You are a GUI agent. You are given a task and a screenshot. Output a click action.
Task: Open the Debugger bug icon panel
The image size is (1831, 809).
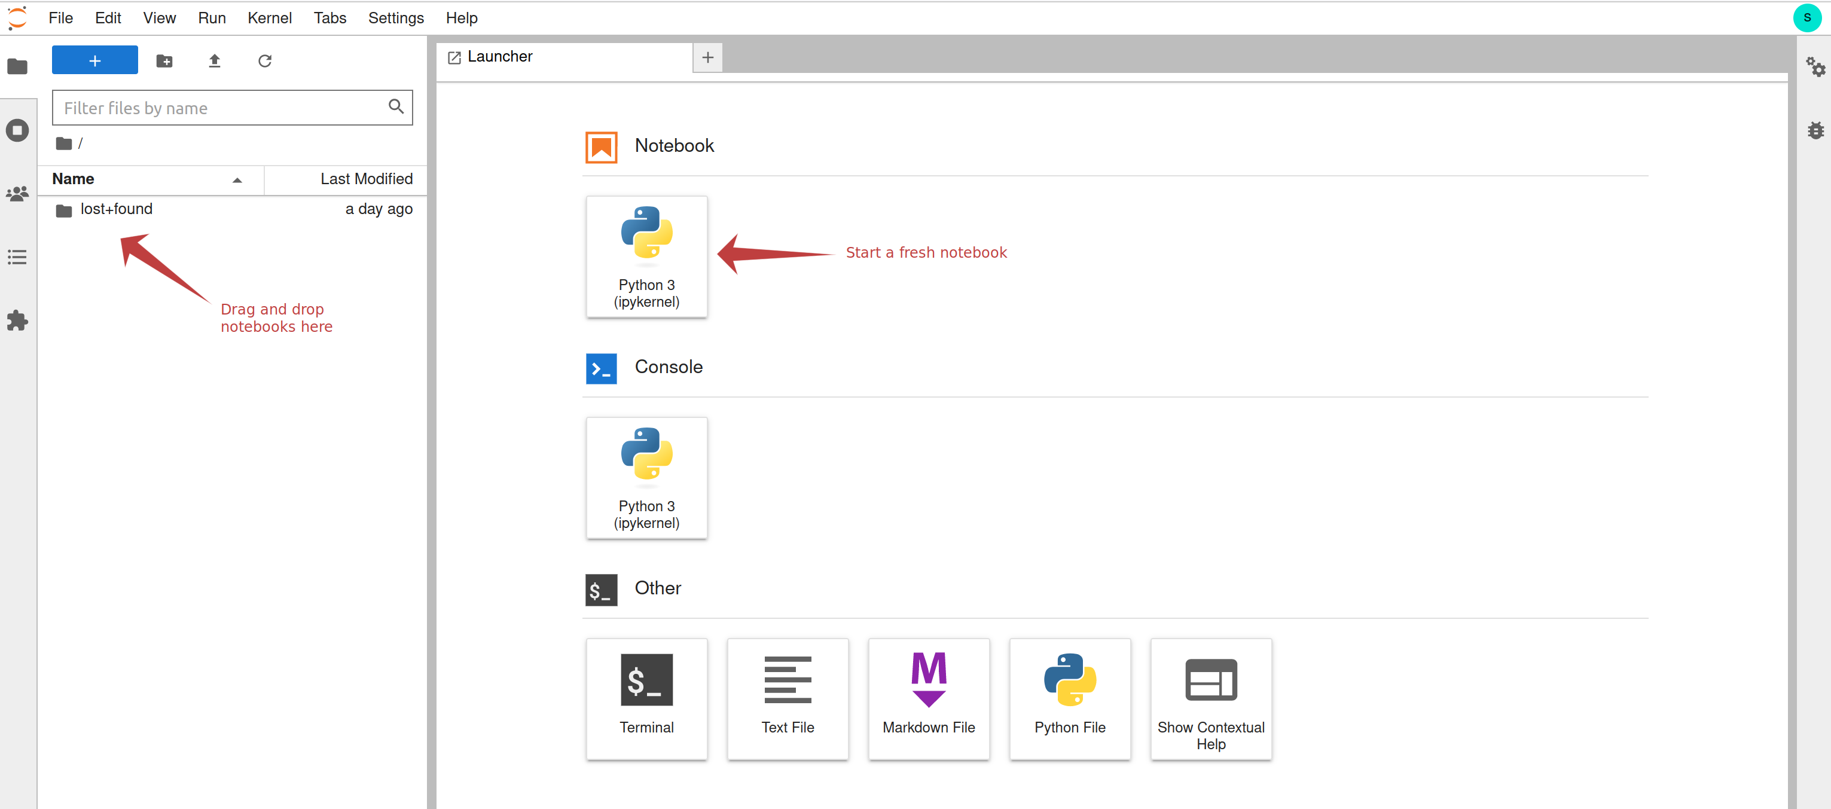pyautogui.click(x=1815, y=130)
